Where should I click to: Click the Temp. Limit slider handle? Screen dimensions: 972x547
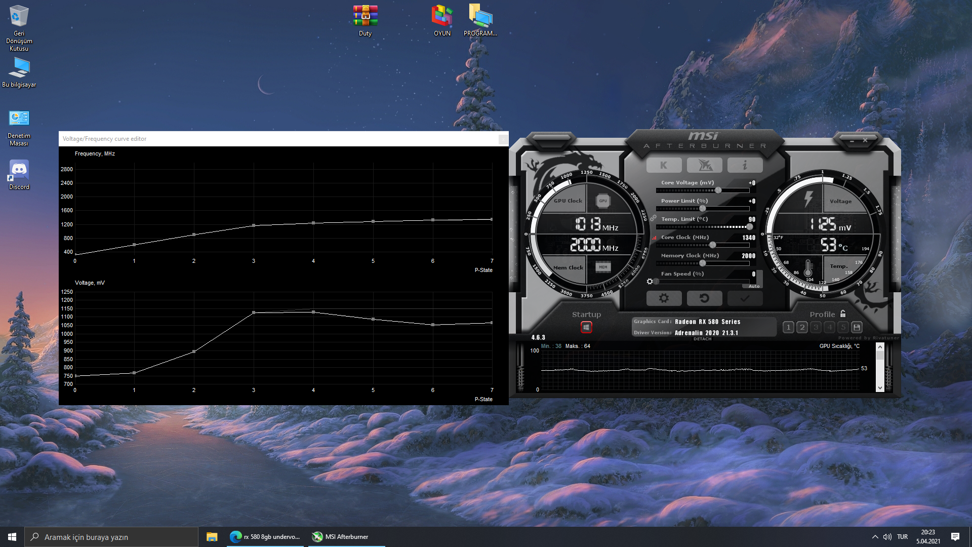(x=749, y=227)
